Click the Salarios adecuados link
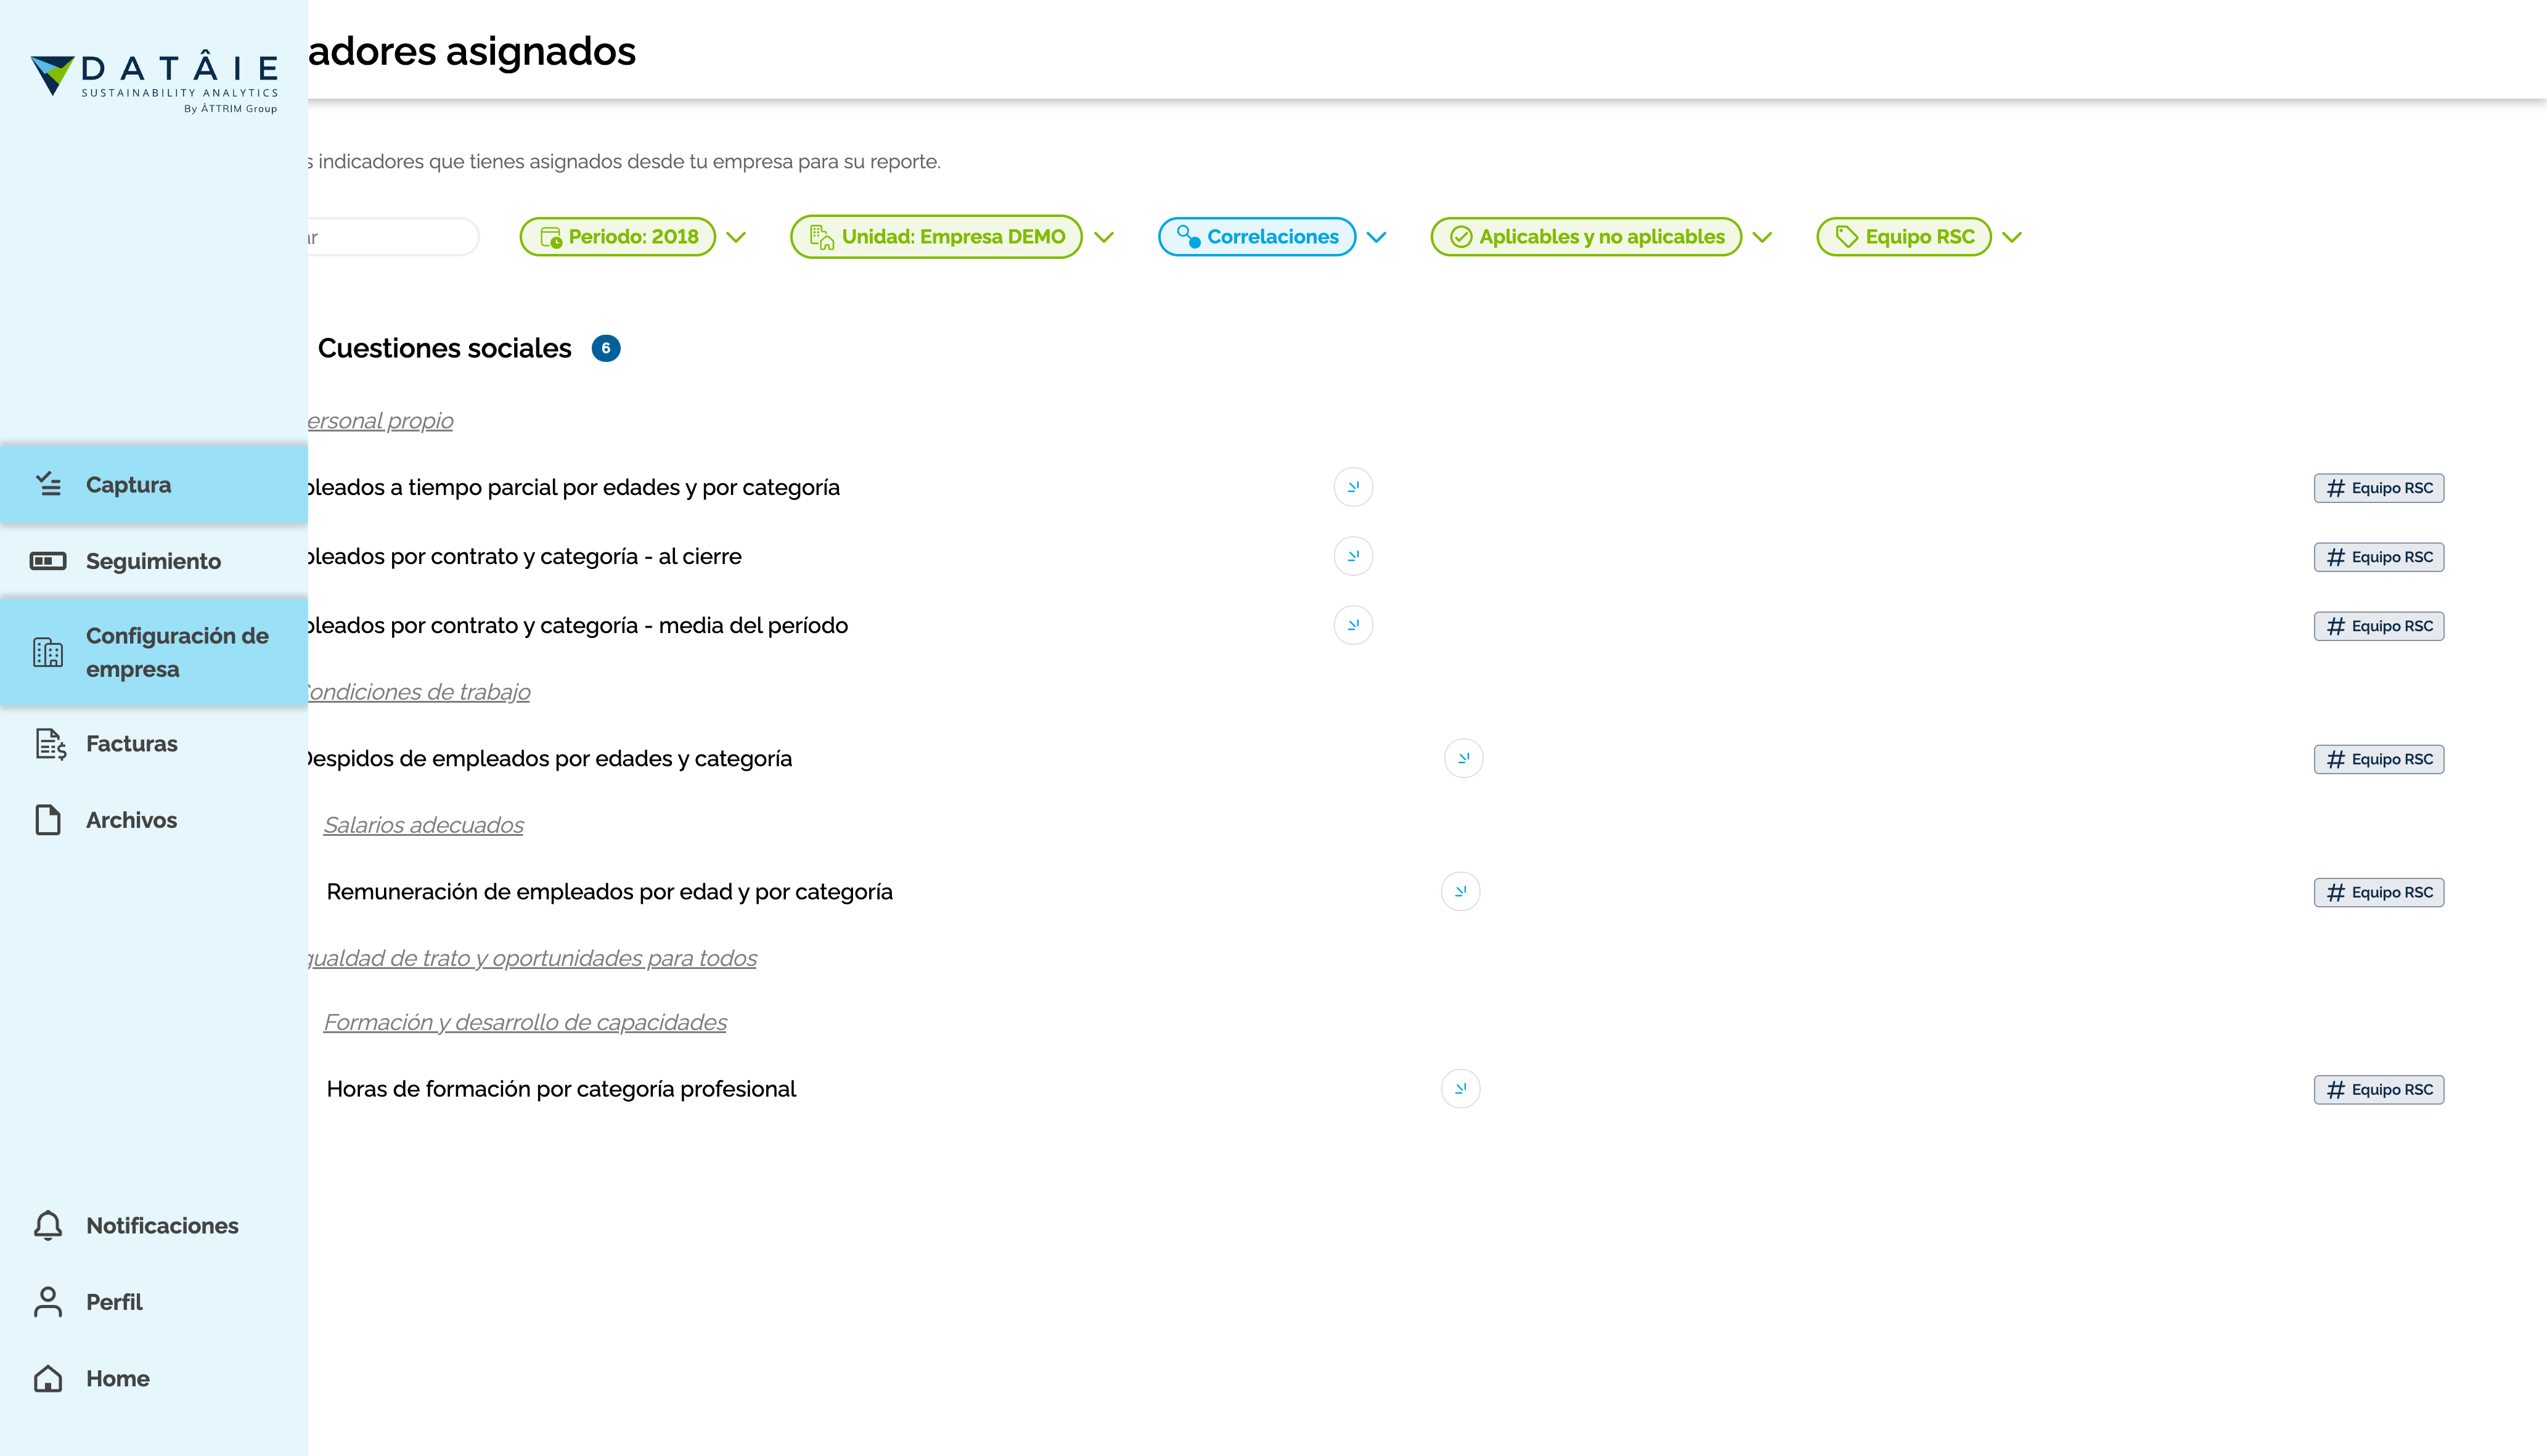The height and width of the screenshot is (1456, 2547). (x=423, y=825)
